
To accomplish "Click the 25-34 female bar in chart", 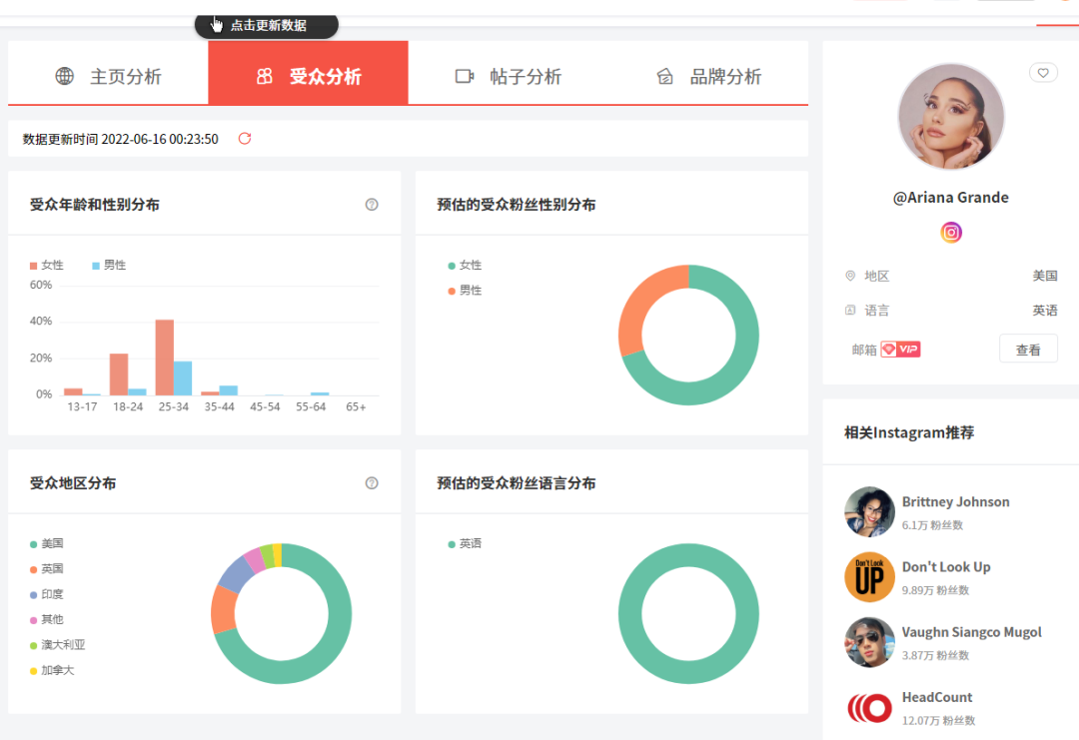I will [165, 358].
